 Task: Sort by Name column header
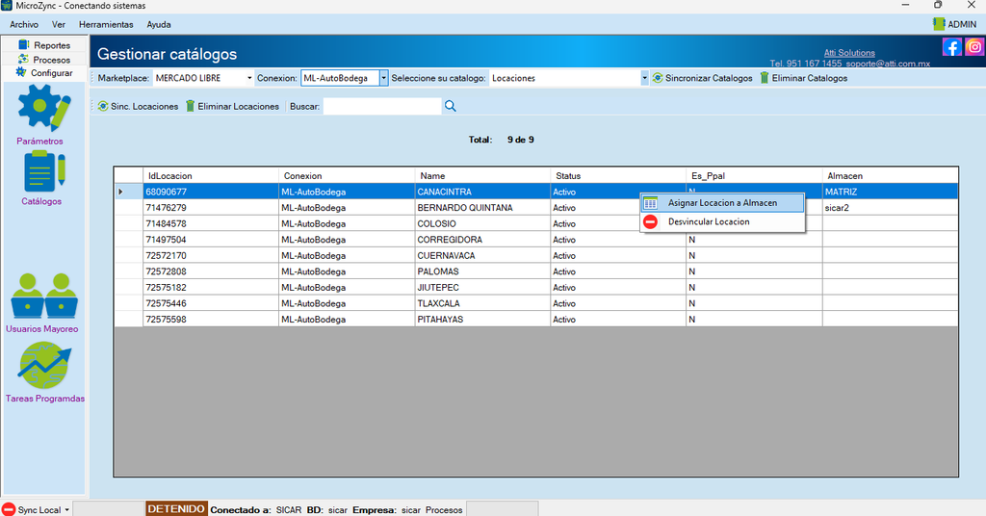click(x=482, y=176)
